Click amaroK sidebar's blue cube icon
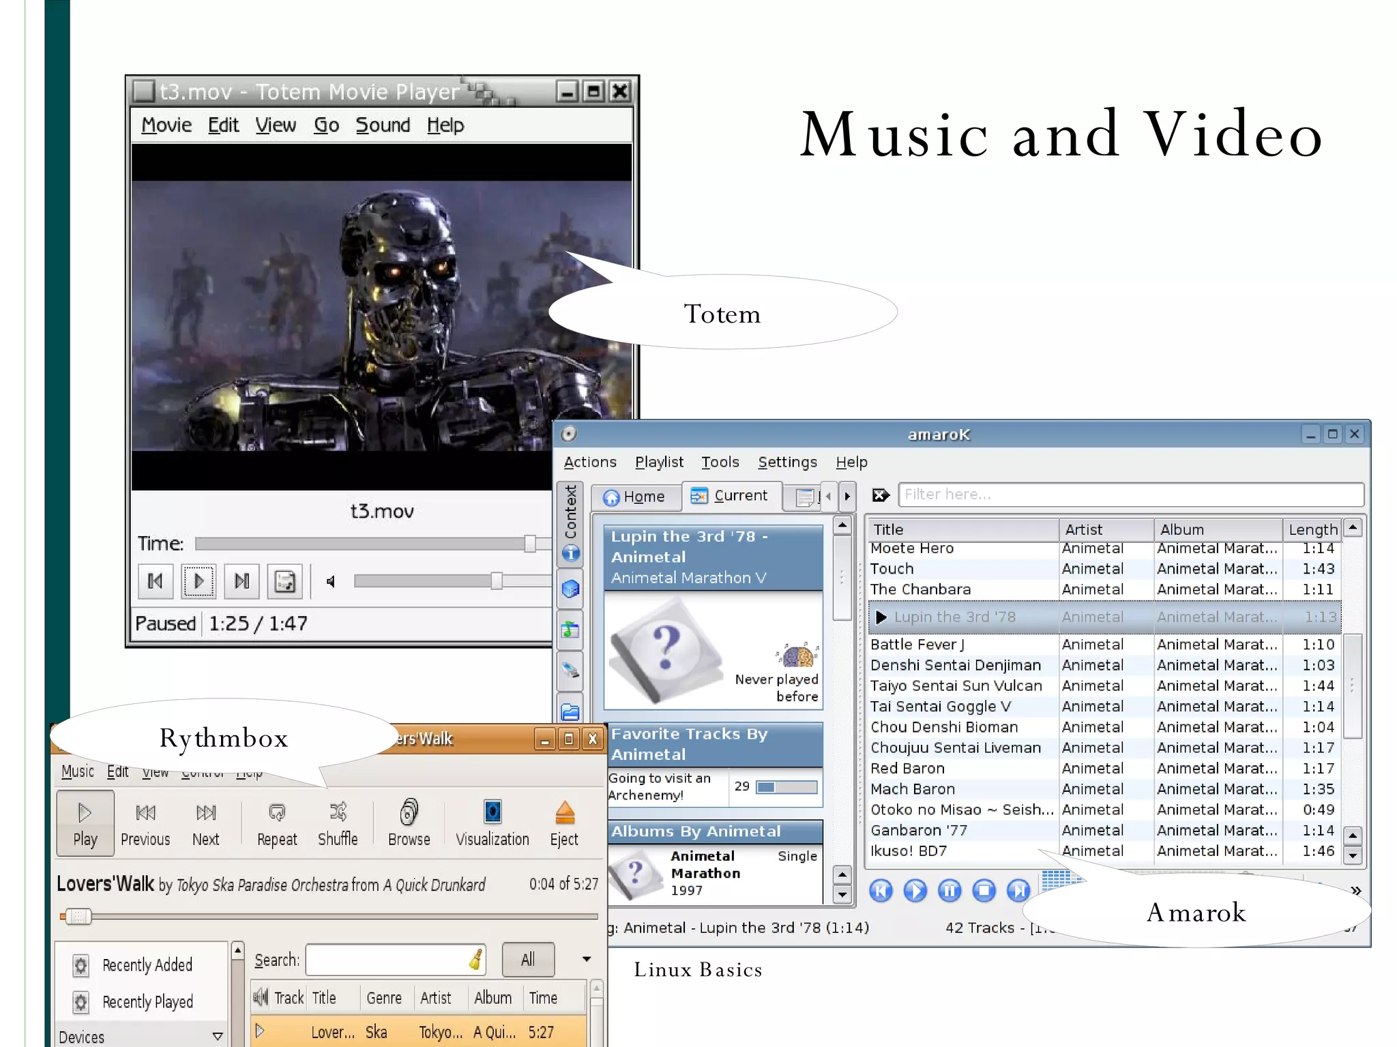Screen dimensions: 1397x1047 coord(571,589)
